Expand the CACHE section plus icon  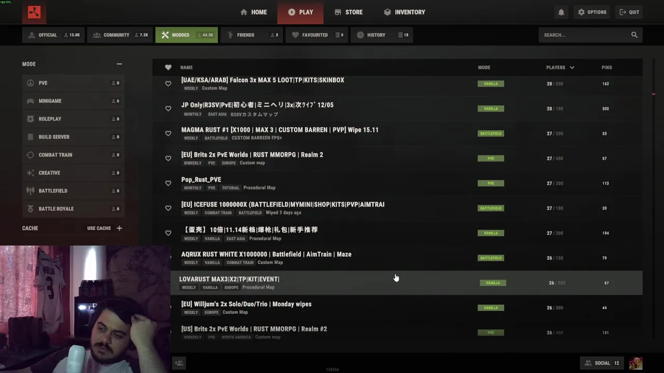119,228
